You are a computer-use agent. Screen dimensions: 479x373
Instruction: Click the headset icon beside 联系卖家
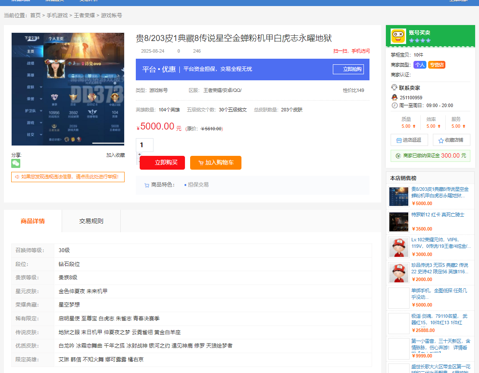[394, 88]
